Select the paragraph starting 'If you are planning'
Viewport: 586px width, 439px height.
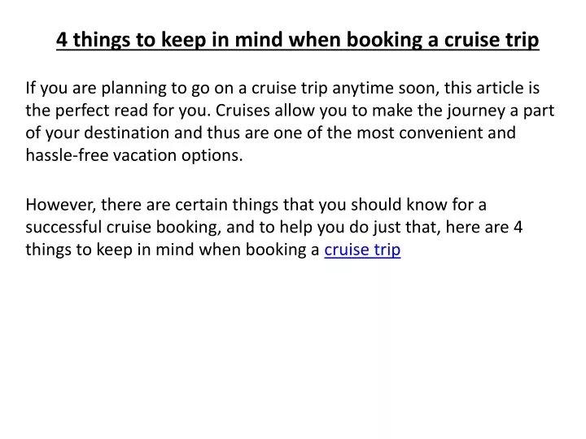point(290,121)
